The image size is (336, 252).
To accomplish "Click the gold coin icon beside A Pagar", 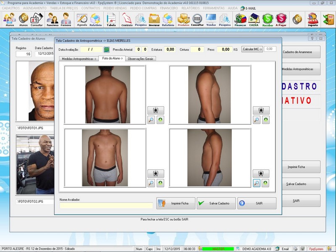I will (x=297, y=19).
